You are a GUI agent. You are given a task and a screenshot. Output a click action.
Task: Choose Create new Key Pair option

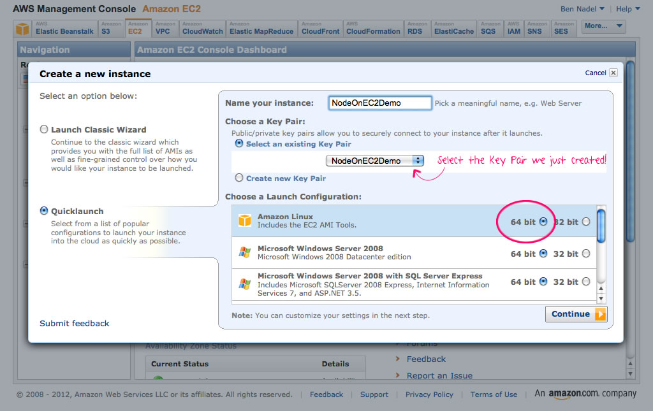tap(239, 178)
